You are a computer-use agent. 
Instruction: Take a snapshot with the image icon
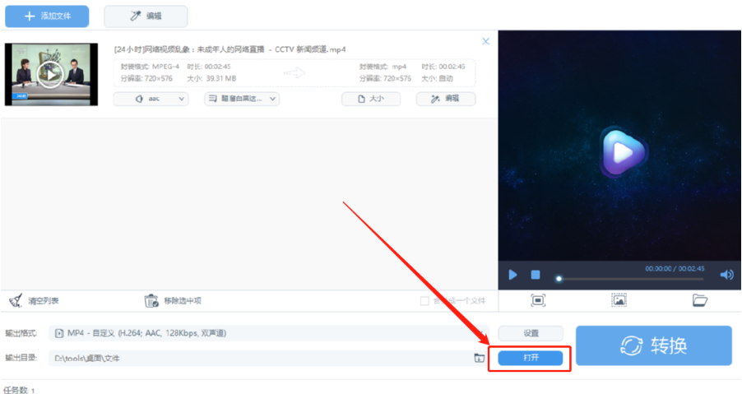tap(619, 300)
